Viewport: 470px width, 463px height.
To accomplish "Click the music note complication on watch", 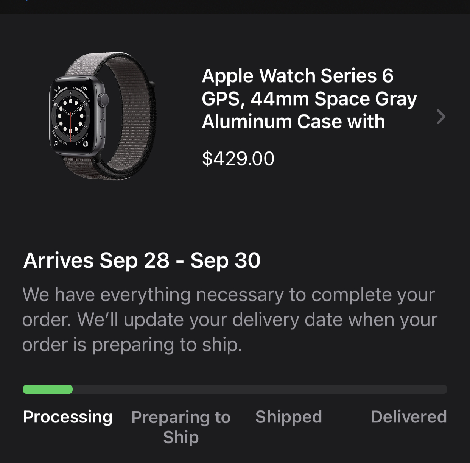I will pyautogui.click(x=56, y=143).
